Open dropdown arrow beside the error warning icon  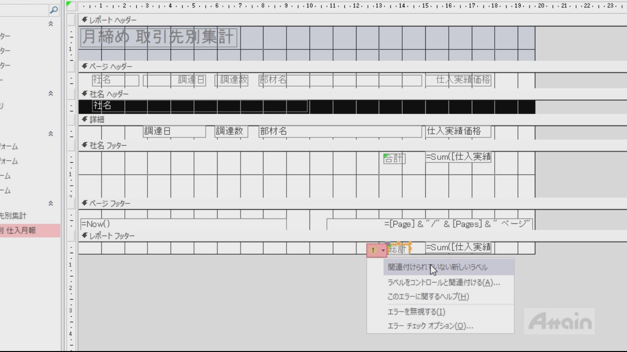point(383,250)
